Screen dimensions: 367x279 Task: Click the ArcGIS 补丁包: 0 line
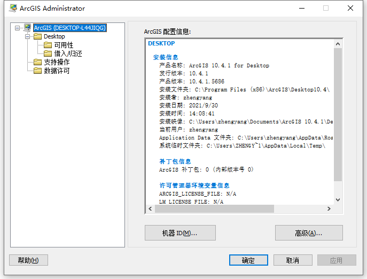(206, 169)
